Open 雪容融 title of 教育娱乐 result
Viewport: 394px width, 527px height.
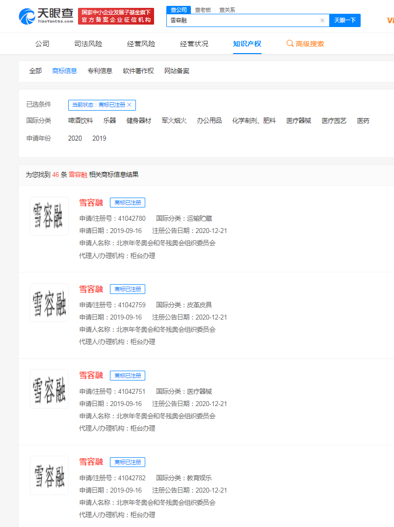pos(91,462)
